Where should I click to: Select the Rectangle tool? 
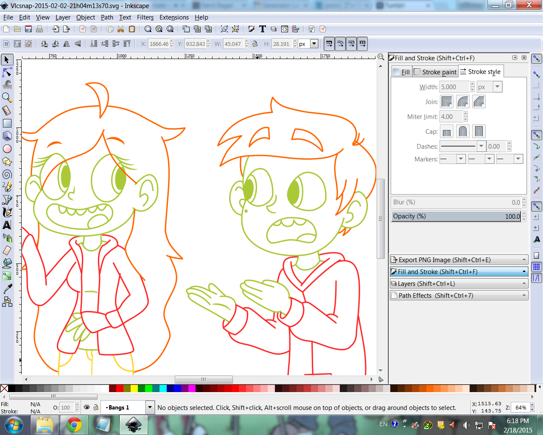7,123
